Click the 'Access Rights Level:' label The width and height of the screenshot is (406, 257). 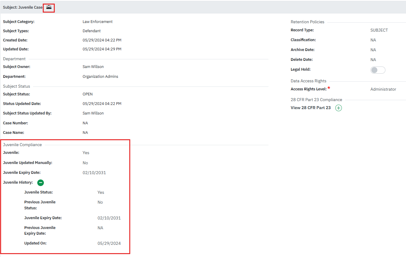[x=309, y=89]
